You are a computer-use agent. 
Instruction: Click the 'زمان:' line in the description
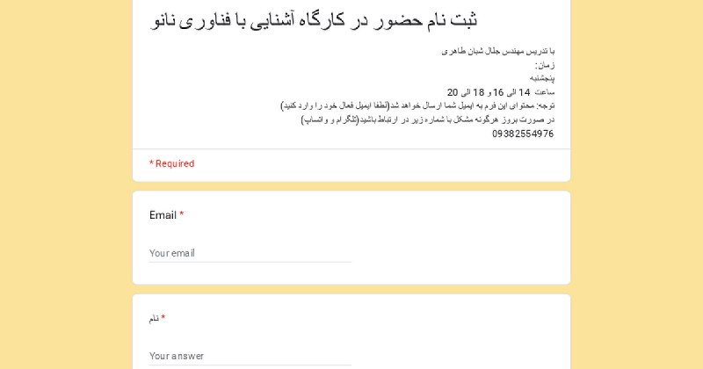(545, 65)
